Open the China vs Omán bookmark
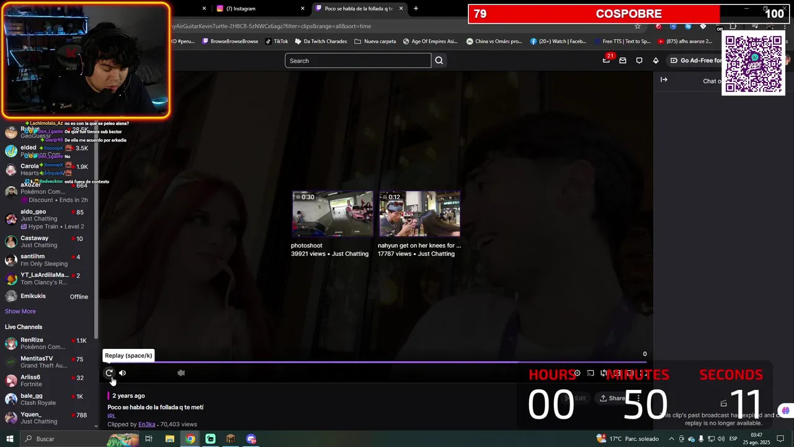Image resolution: width=794 pixels, height=447 pixels. point(494,42)
